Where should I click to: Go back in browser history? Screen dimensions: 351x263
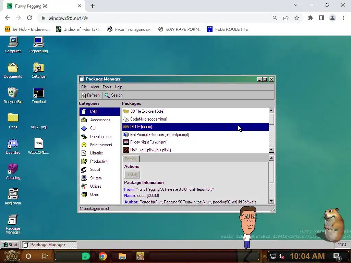tap(8, 18)
